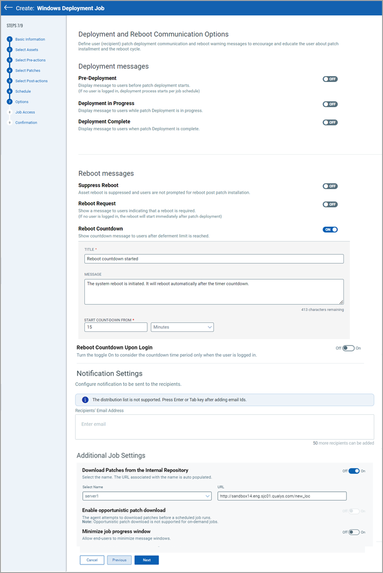
Task: Turn off the Reboot Countdown switch
Action: (330, 230)
